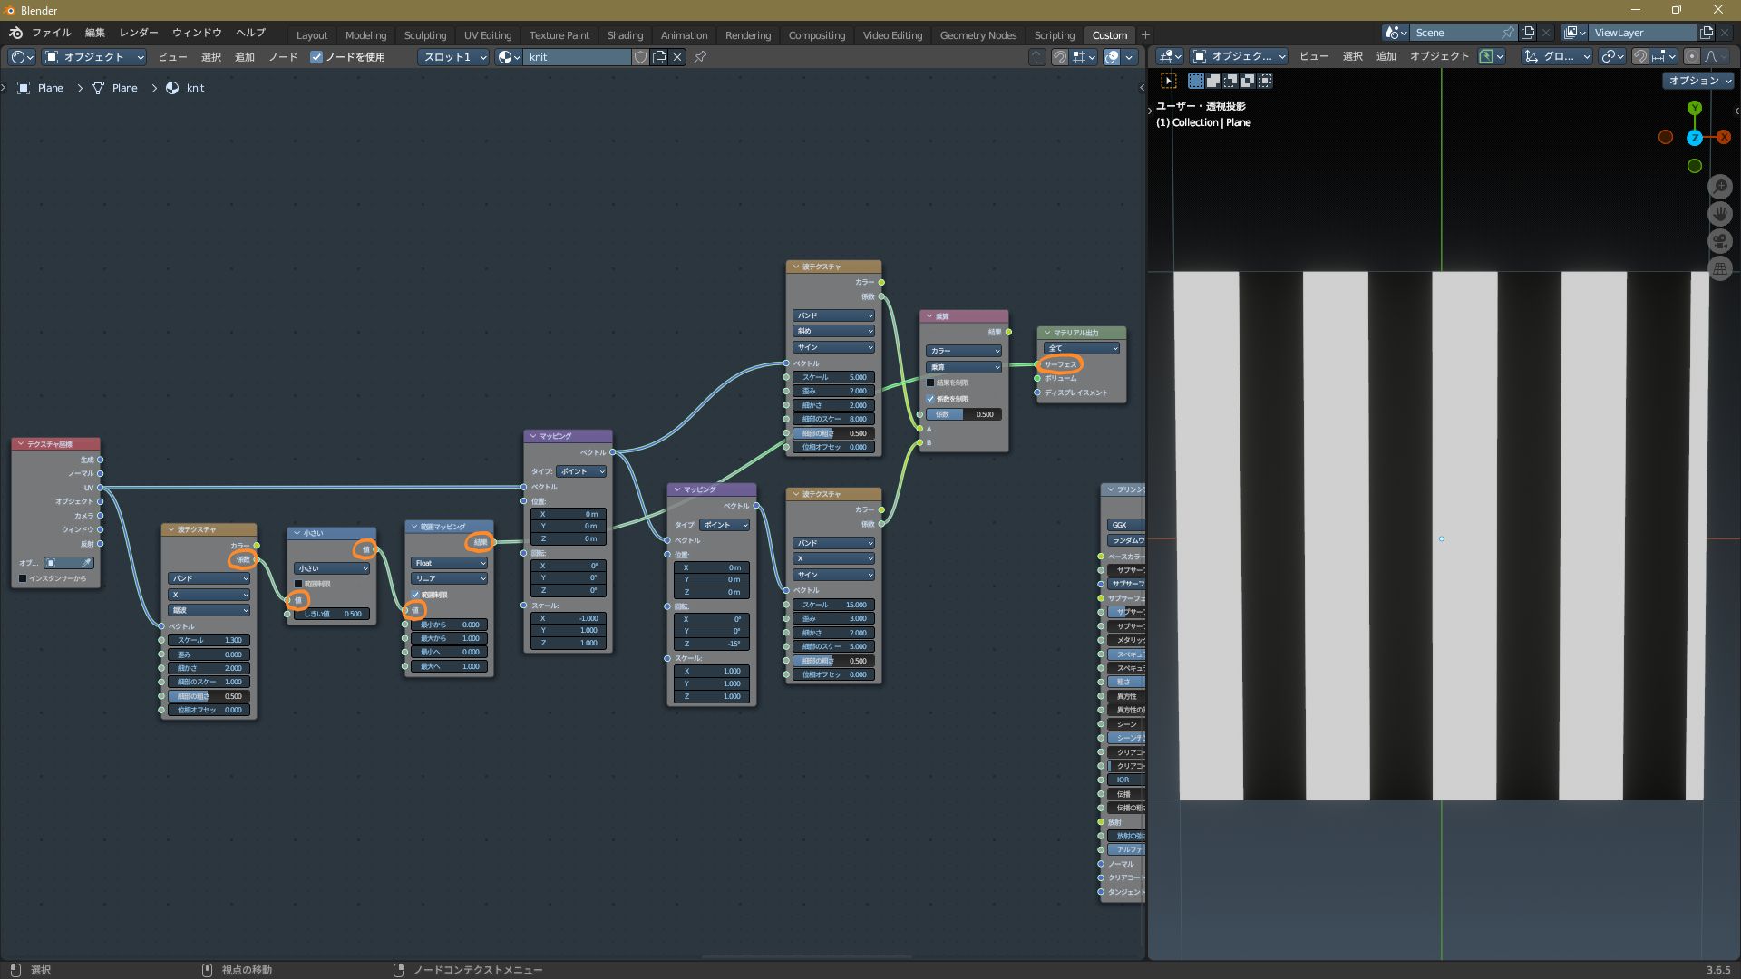Open the レンダー menu

click(139, 33)
